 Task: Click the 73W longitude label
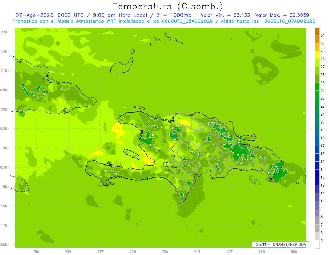133,251
